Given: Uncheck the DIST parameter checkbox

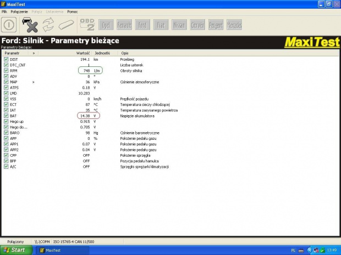Looking at the screenshot, I should pos(6,59).
